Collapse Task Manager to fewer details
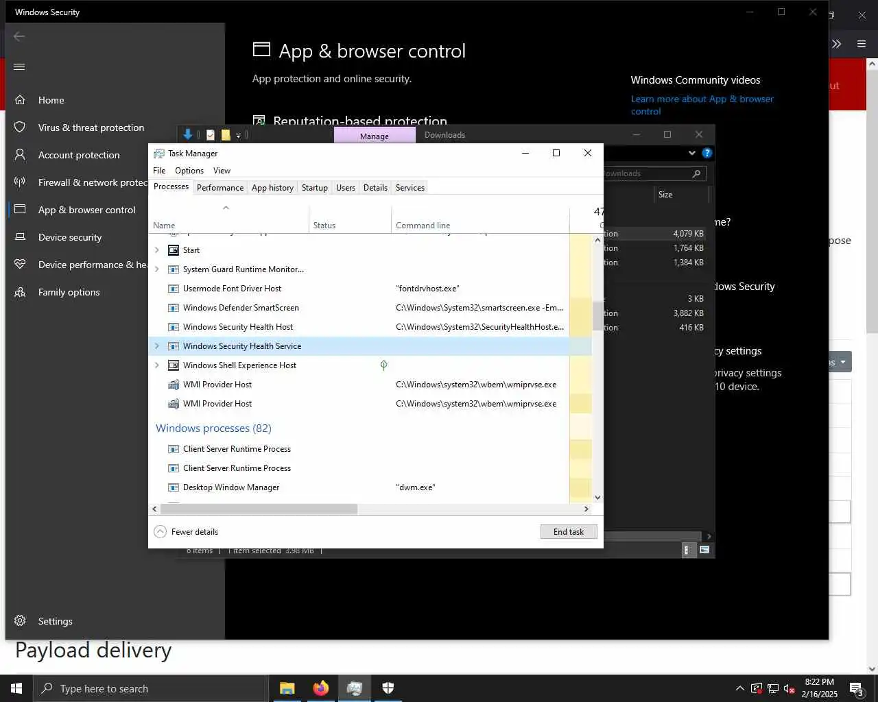Image resolution: width=878 pixels, height=702 pixels. click(x=187, y=532)
